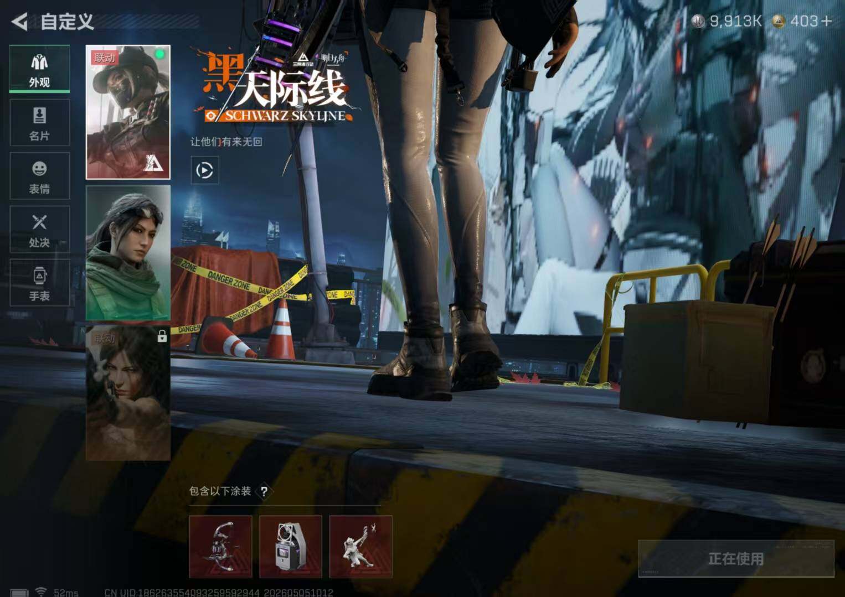
Task: Click the lock icon on the archer skin
Action: 162,336
